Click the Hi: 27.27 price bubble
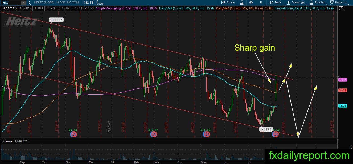 point(56,20)
